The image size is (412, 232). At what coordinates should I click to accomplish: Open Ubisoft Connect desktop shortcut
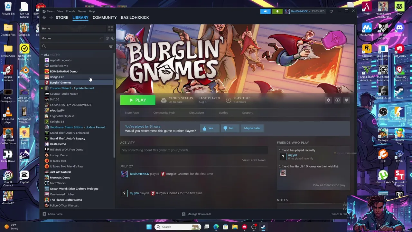pos(8,179)
